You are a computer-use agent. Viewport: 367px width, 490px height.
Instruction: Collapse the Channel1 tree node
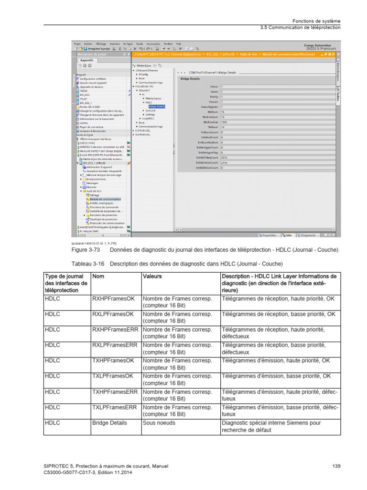[x=136, y=90]
